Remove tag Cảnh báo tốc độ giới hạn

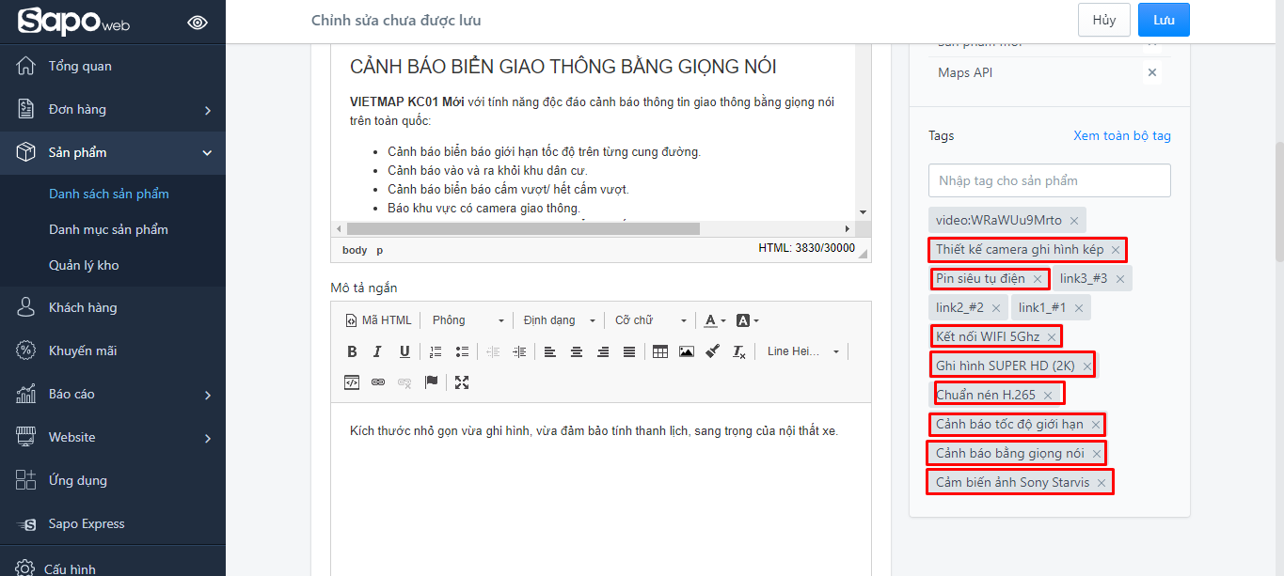pyautogui.click(x=1096, y=425)
